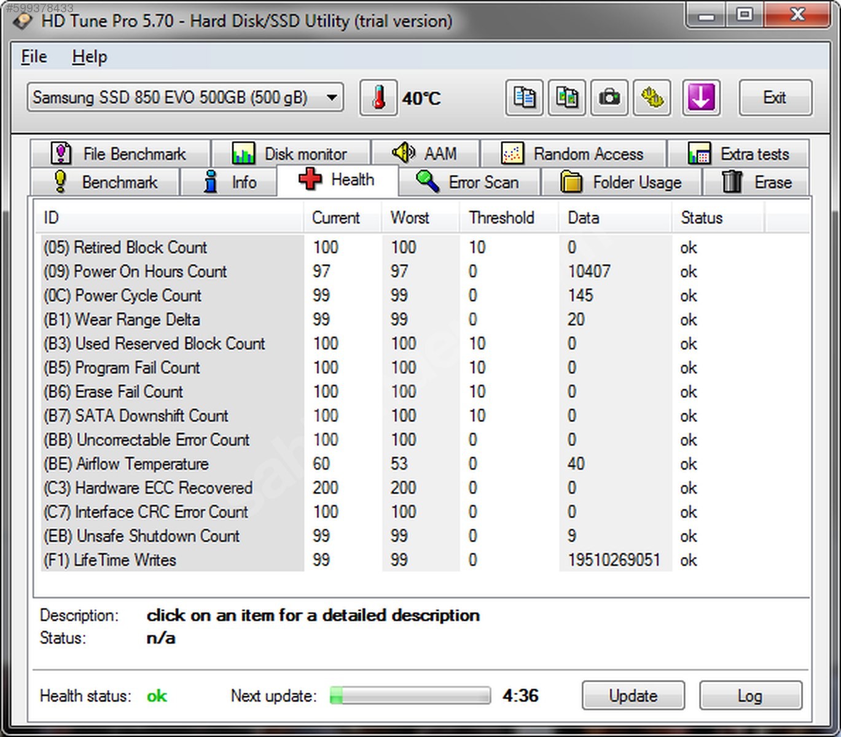Click the Exit button
841x737 pixels.
click(775, 98)
